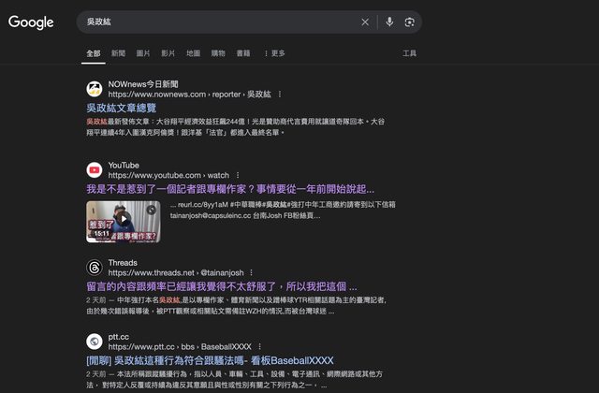This screenshot has height=393, width=599.
Task: Open options menu for NOWnews result
Action: (279, 95)
